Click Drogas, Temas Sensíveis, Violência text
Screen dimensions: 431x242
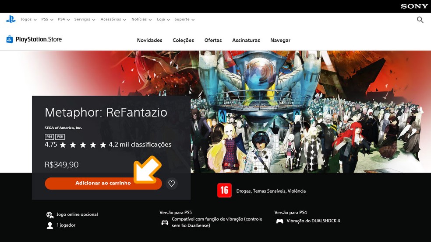tap(271, 191)
